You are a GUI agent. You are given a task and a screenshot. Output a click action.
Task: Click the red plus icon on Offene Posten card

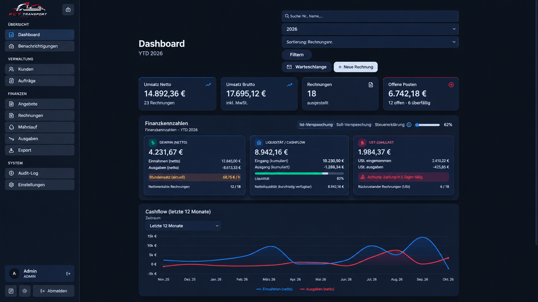click(x=451, y=85)
